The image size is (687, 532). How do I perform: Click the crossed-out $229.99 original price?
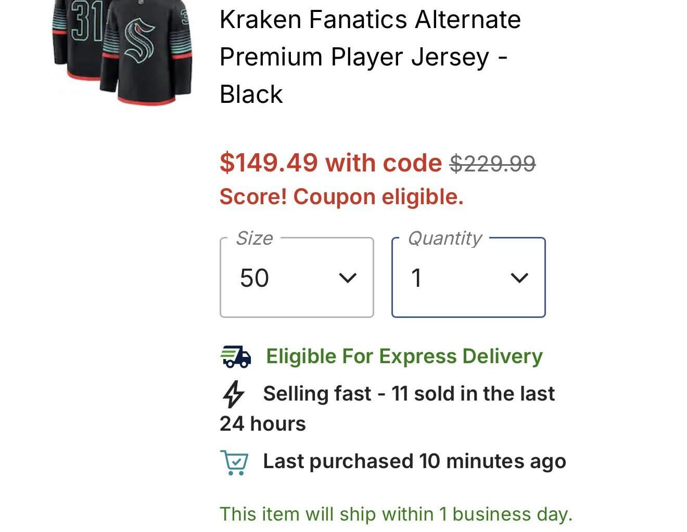click(492, 164)
